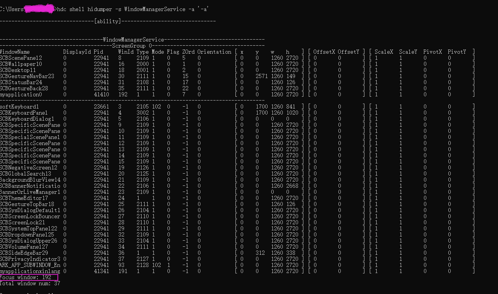Click the OffsetX column header
This screenshot has height=294, width=498.
pyautogui.click(x=324, y=52)
